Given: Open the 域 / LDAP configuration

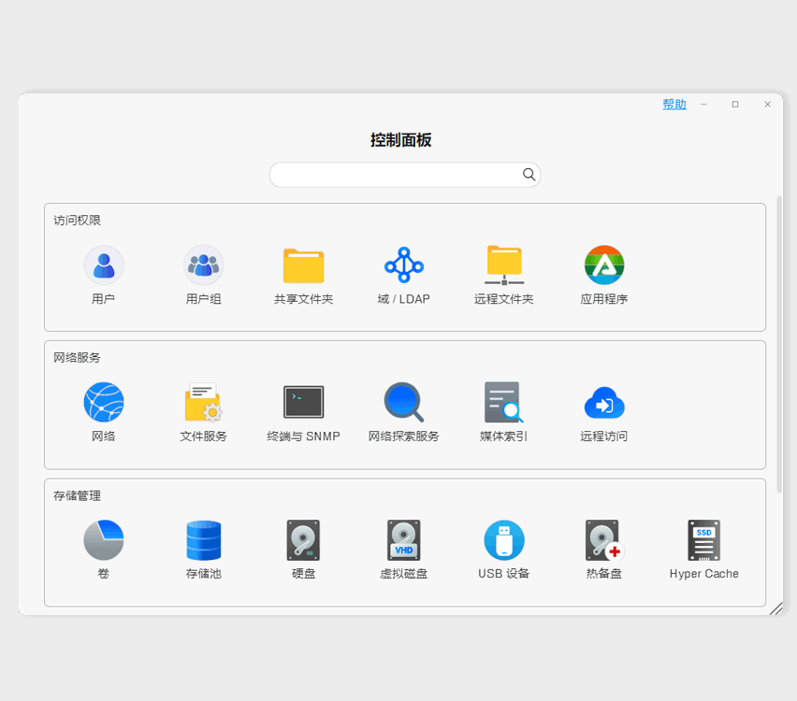Looking at the screenshot, I should pyautogui.click(x=403, y=274).
